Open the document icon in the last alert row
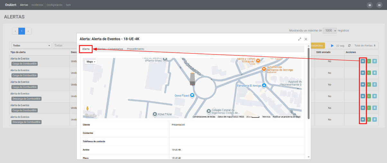The width and height of the screenshot is (387, 163). (374, 119)
